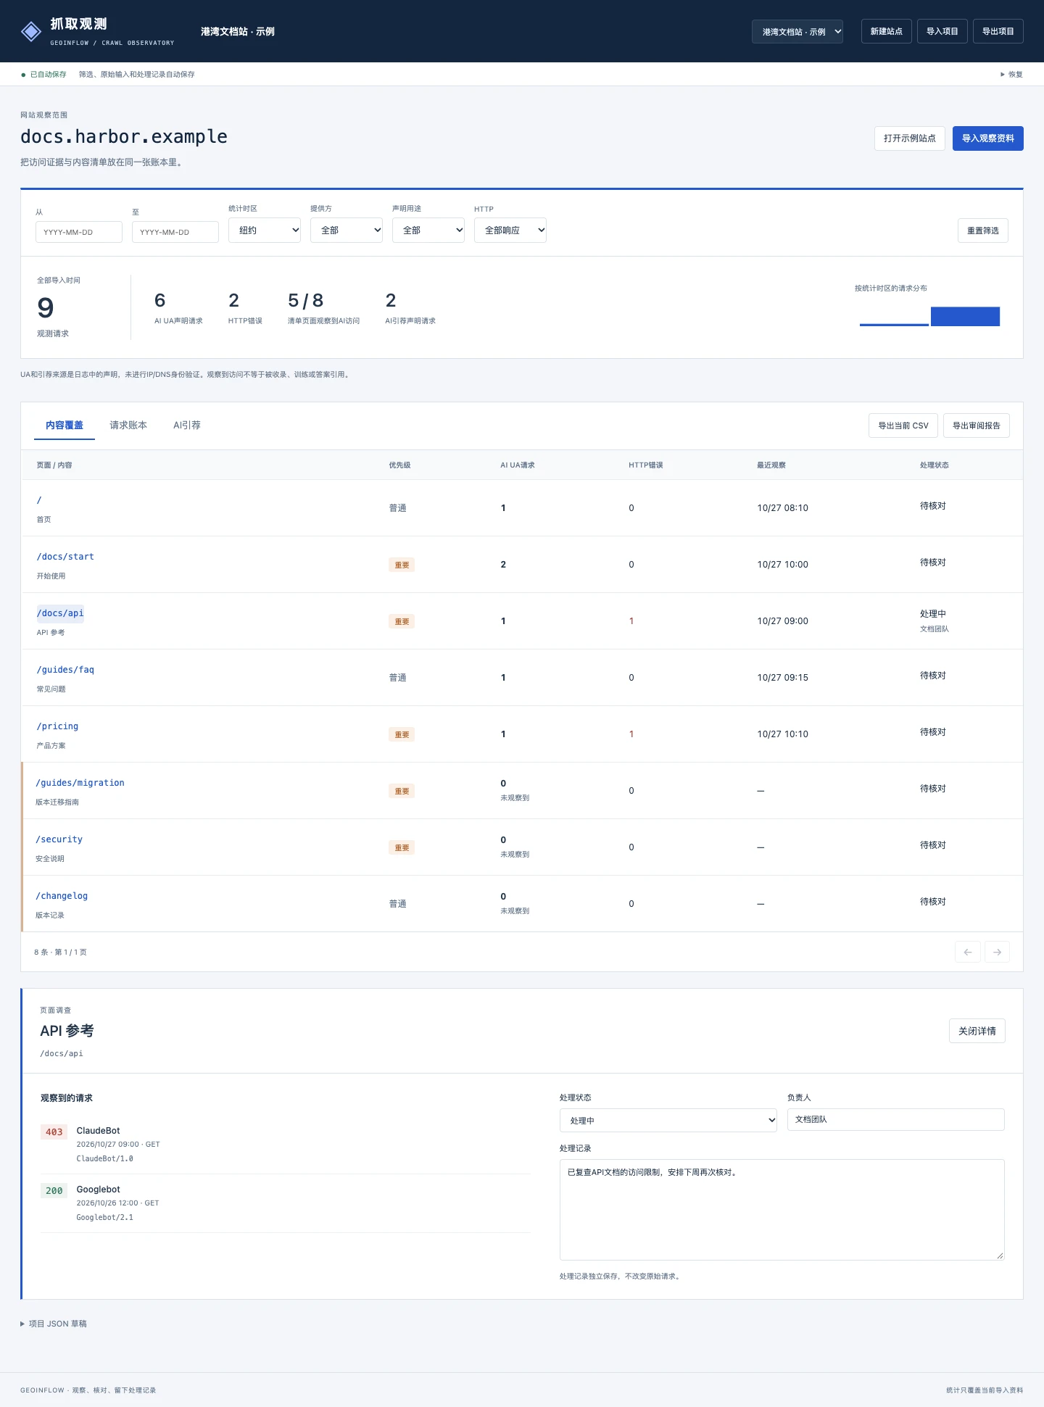Go to previous page arrow in table footer

click(x=968, y=952)
